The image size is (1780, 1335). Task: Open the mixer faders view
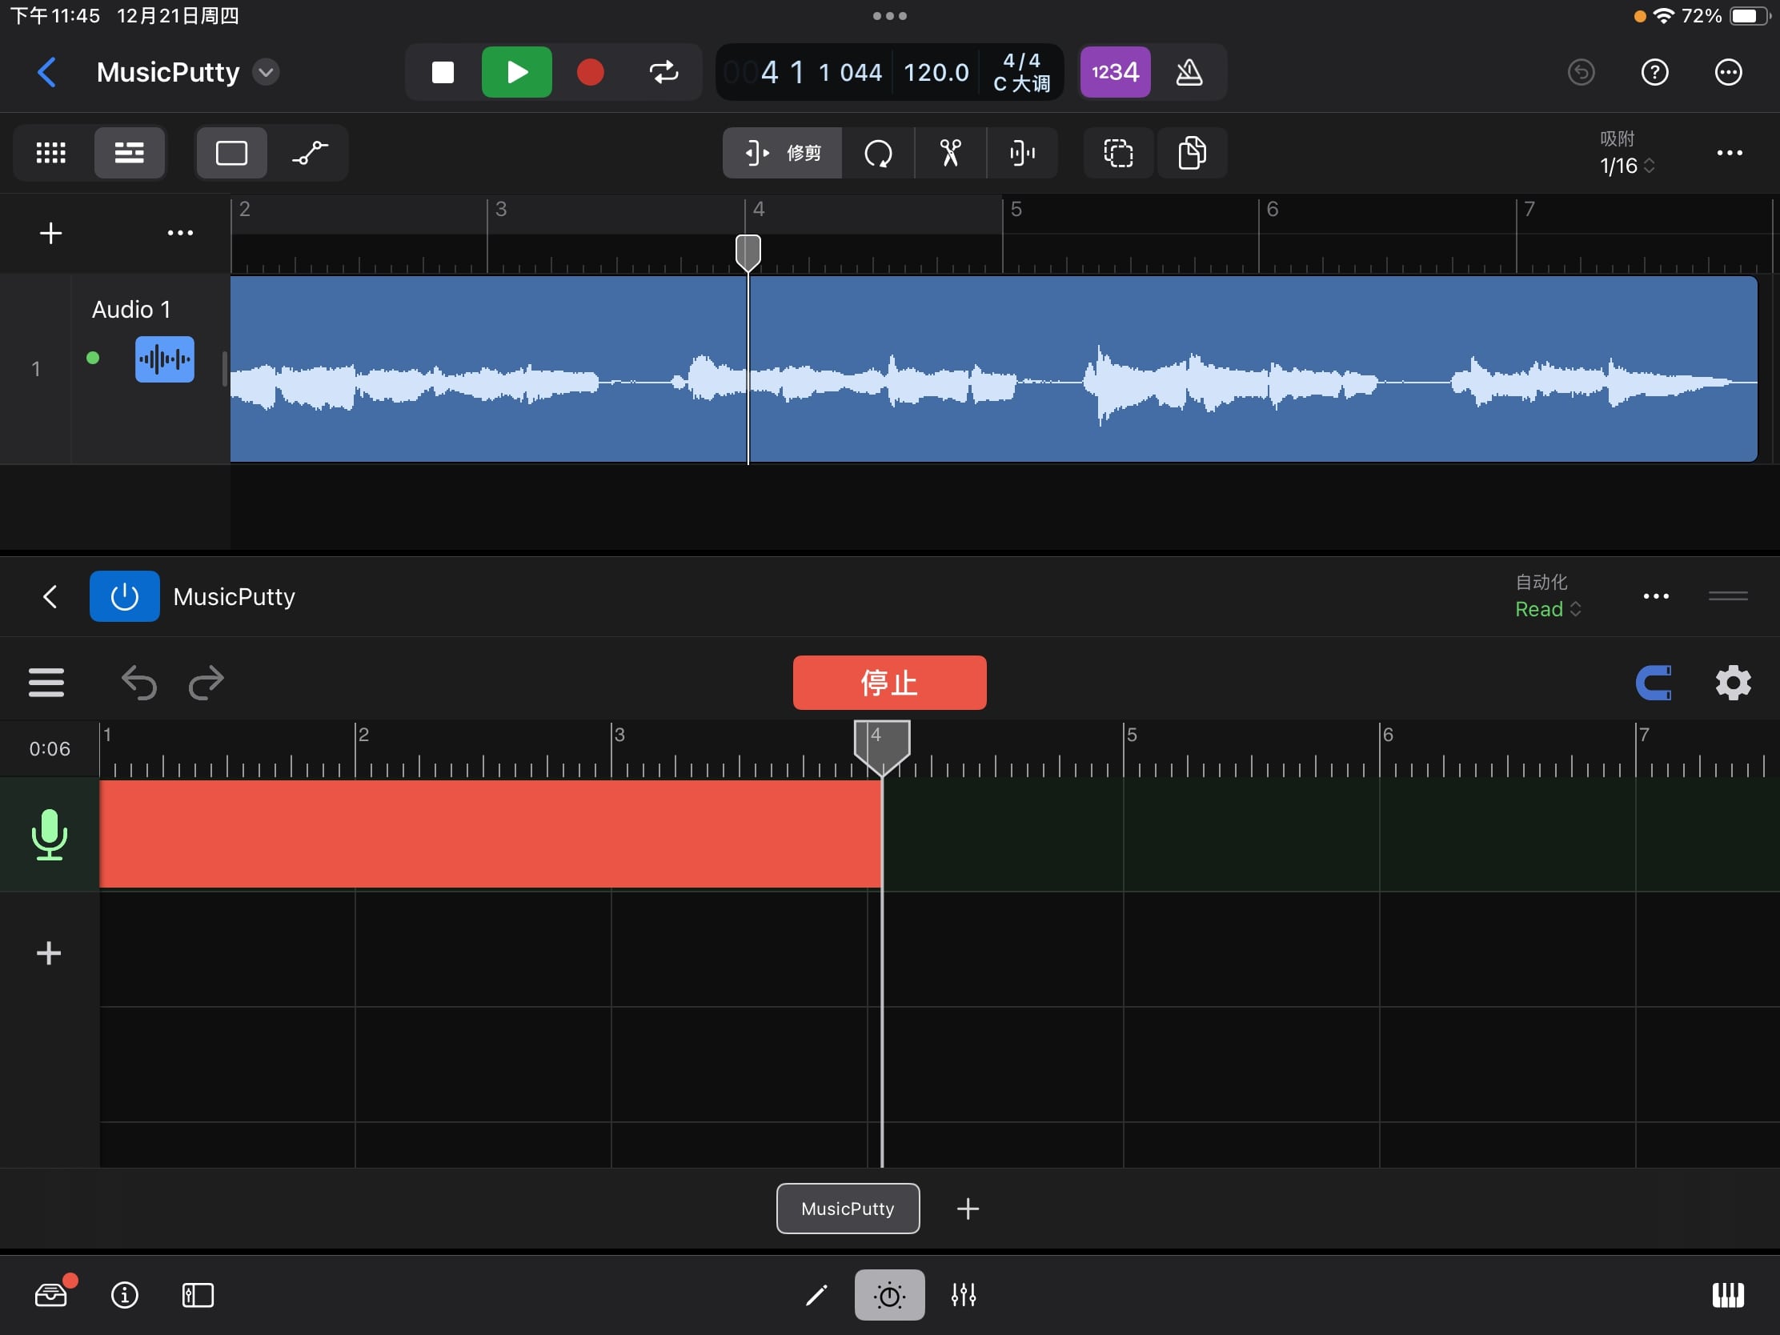coord(963,1295)
